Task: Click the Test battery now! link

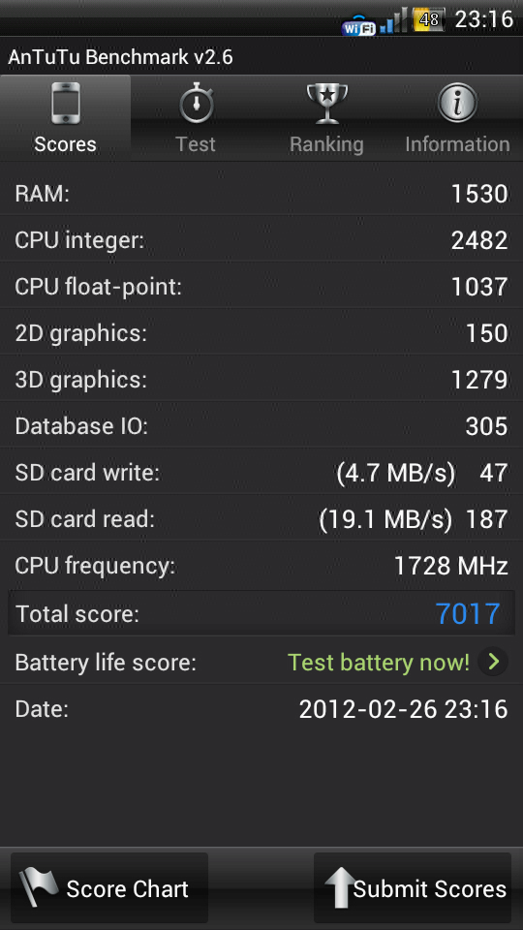Action: pyautogui.click(x=379, y=662)
